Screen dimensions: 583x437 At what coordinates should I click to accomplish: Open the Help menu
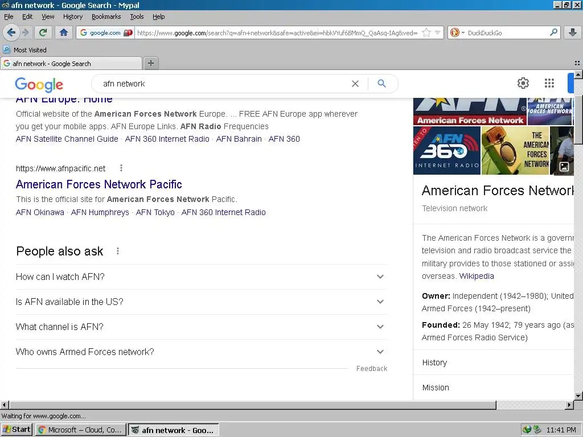coord(158,17)
